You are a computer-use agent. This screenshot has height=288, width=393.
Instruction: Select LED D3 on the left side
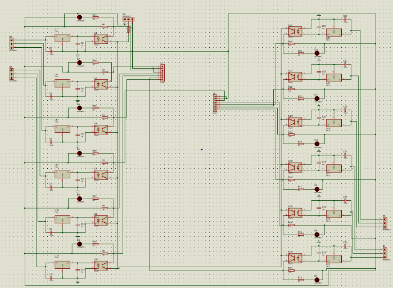pos(79,108)
